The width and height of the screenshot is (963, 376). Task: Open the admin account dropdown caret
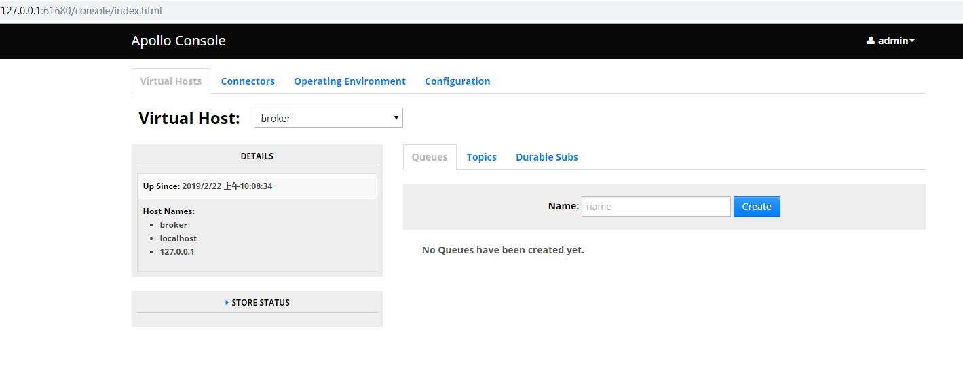coord(913,41)
